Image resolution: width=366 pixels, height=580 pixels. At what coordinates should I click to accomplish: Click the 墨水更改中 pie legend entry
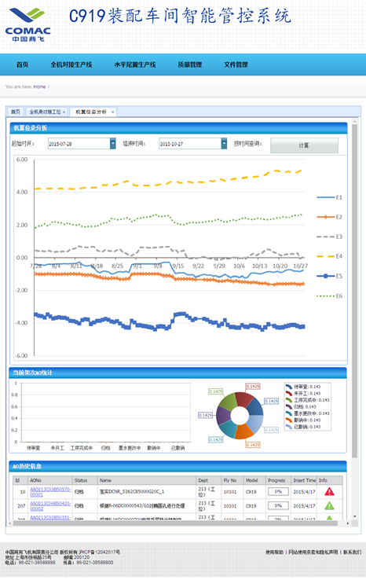click(308, 413)
